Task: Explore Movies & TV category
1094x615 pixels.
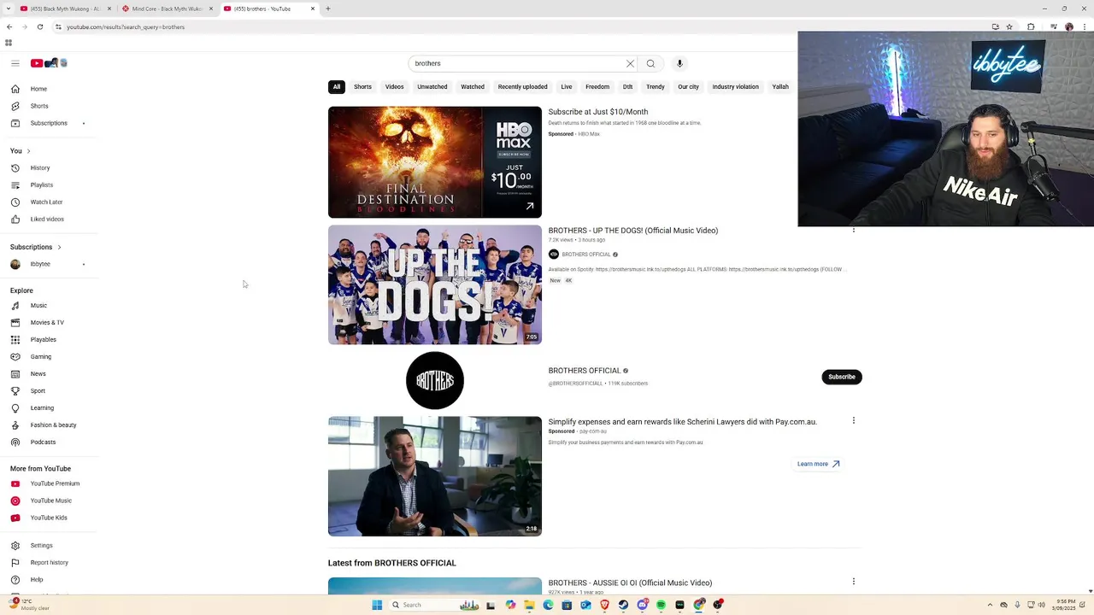Action: 48,322
